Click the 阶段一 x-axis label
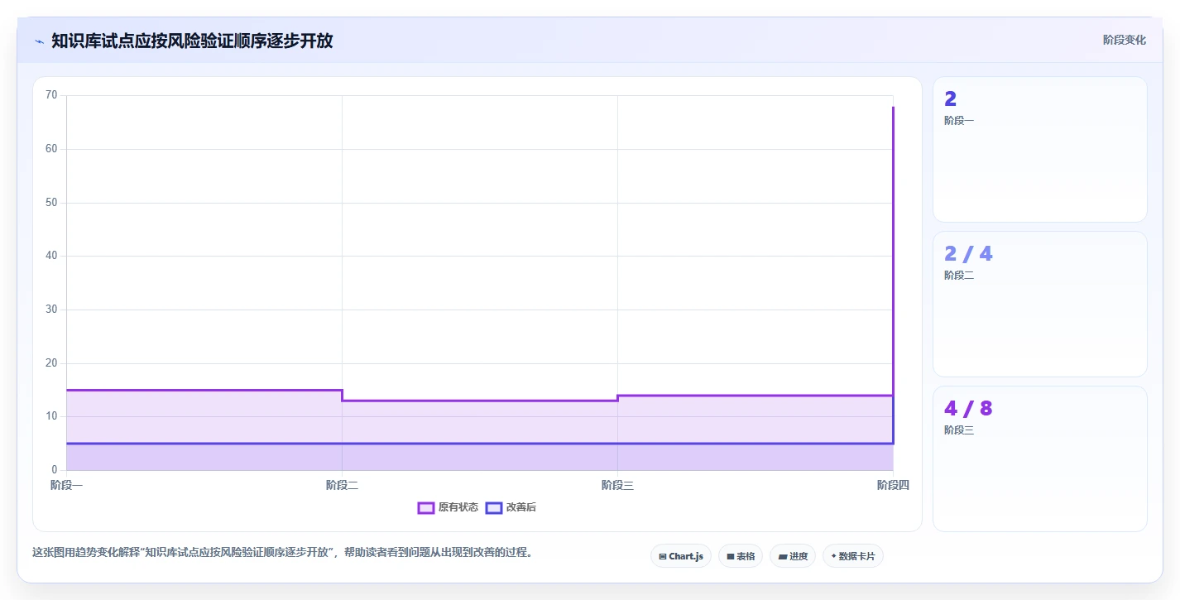The image size is (1180, 600). coord(66,485)
